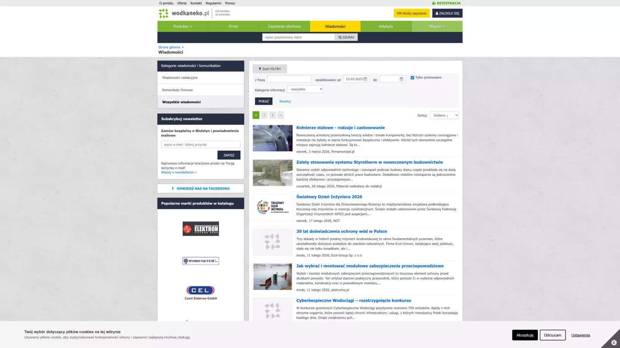Open the 'Kategoria informacji' dropdown

(305, 89)
